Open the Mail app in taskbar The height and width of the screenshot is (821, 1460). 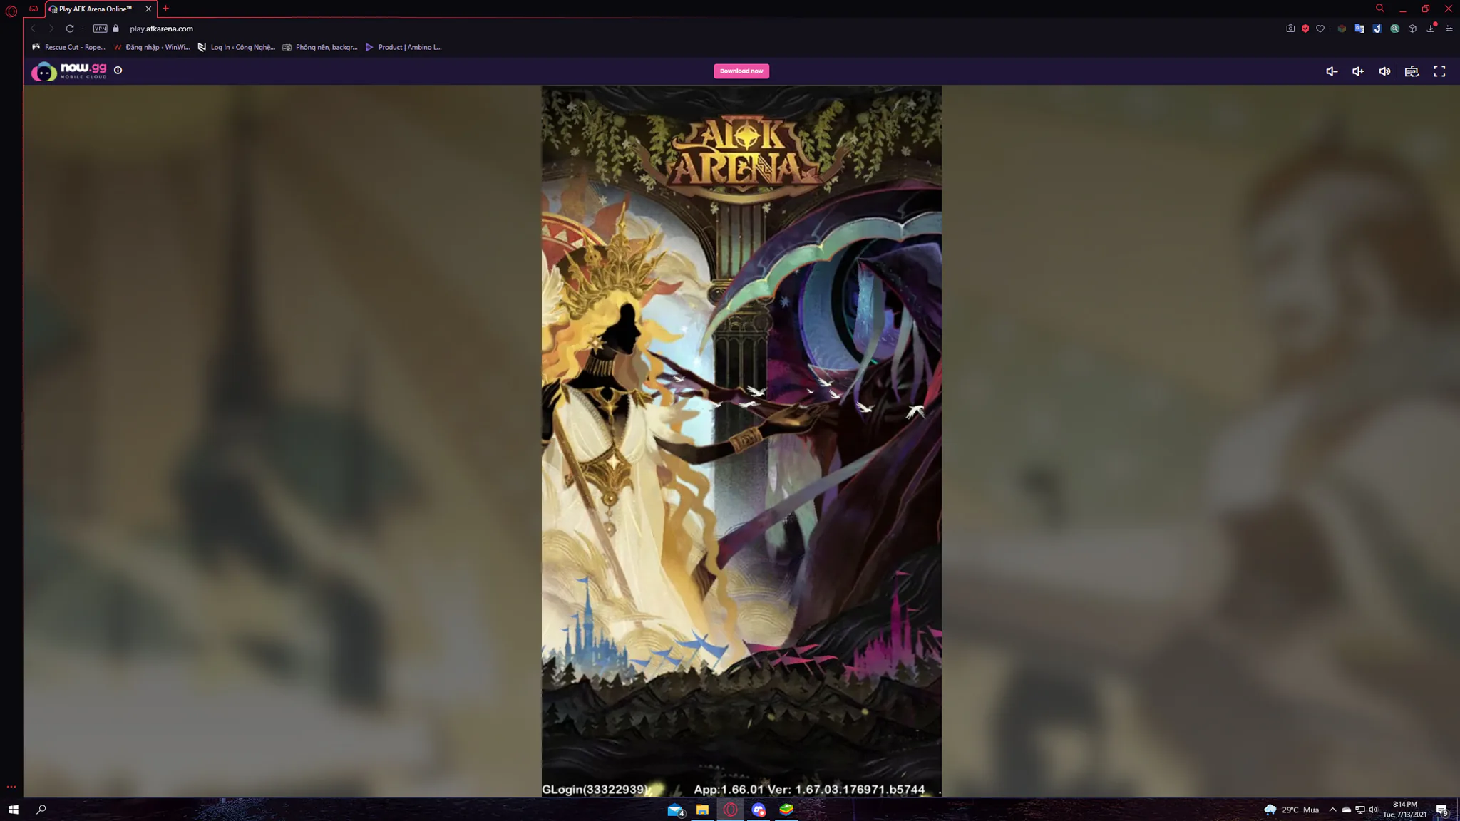coord(675,810)
